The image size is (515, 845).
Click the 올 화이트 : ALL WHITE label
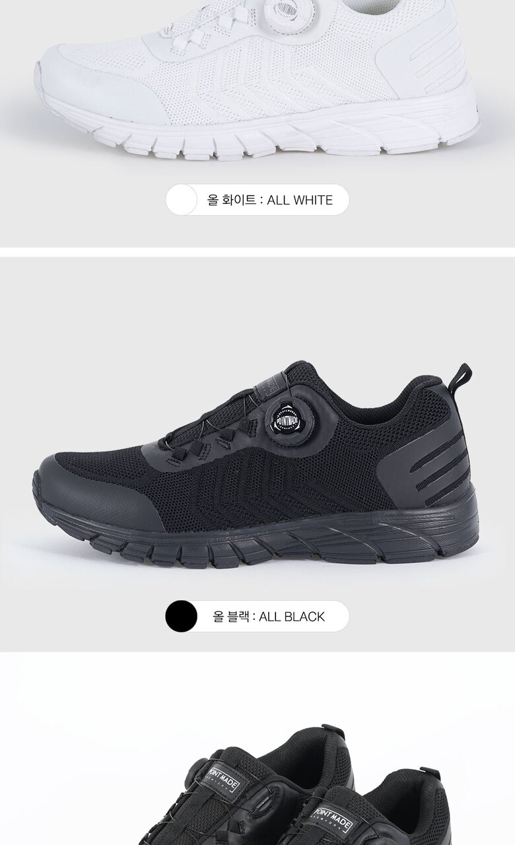click(x=270, y=200)
